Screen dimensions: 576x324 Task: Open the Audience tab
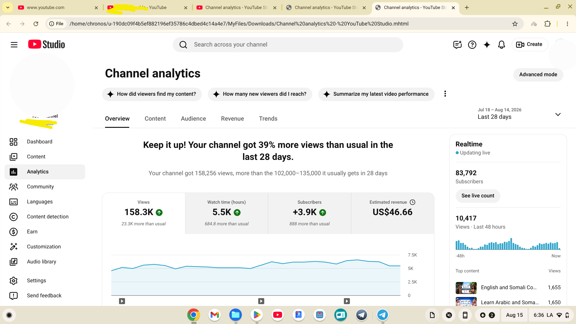193,119
